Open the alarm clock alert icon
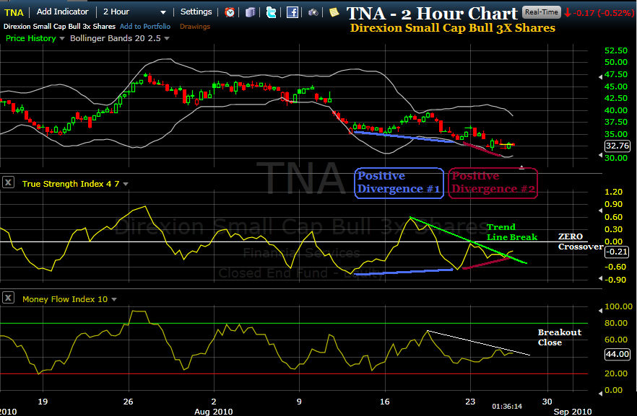The height and width of the screenshot is (416, 637). pos(230,12)
